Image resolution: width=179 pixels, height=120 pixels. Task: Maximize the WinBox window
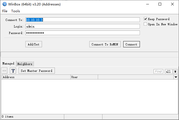[160, 4]
